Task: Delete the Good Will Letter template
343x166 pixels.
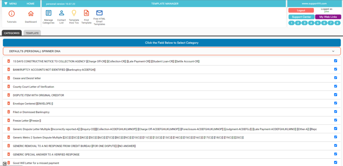Action: [9, 163]
